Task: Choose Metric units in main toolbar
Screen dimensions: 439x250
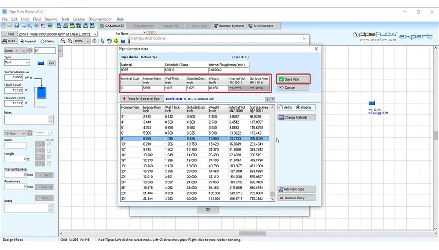Action: 42,41
